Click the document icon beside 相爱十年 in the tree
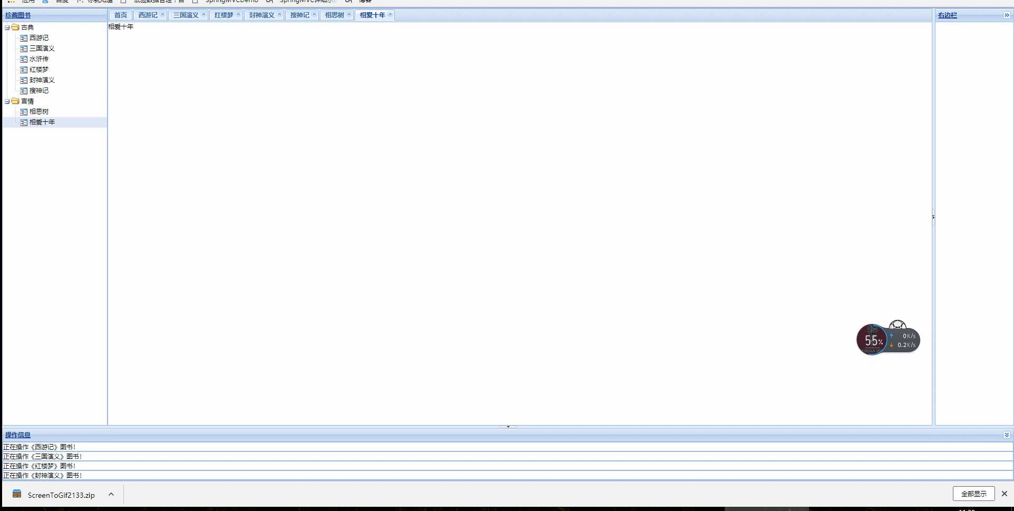 pos(24,122)
